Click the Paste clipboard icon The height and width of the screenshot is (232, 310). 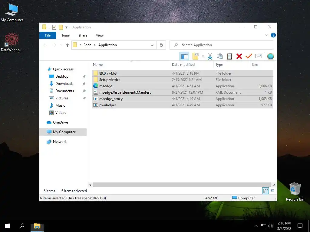[x=229, y=56]
